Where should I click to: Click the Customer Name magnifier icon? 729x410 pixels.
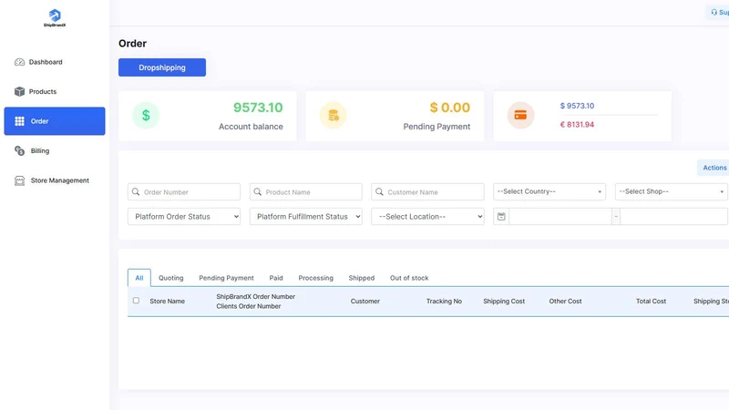coord(379,191)
